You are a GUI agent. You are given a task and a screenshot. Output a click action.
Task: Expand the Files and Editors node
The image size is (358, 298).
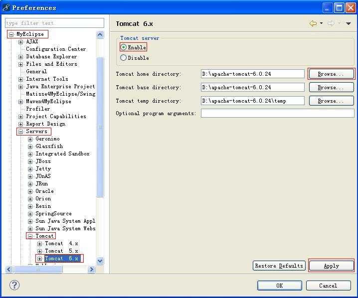(x=21, y=64)
